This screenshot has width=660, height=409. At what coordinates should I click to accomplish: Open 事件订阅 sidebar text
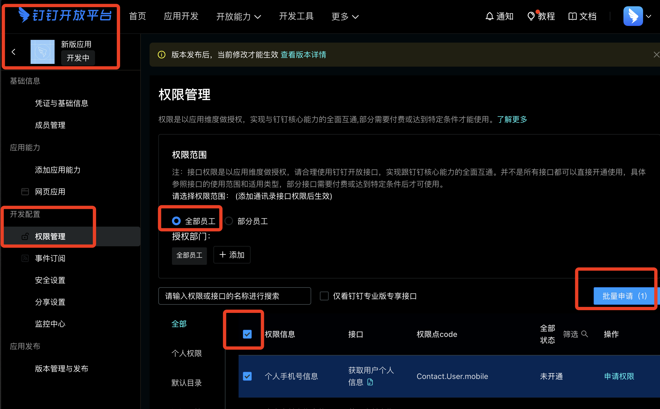(x=50, y=258)
